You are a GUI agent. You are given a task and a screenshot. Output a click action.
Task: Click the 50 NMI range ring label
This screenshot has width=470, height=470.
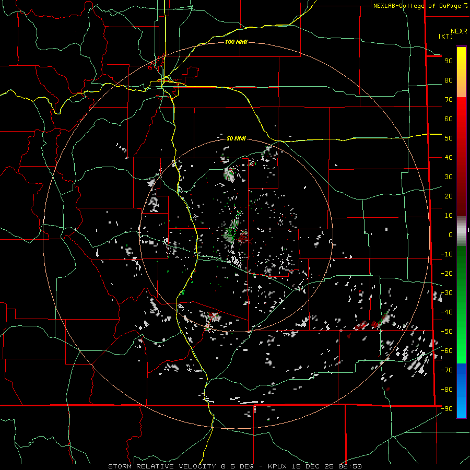pos(236,138)
